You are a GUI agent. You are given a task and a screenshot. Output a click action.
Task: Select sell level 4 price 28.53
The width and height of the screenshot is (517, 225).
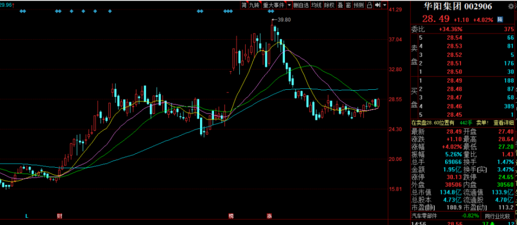coord(454,46)
